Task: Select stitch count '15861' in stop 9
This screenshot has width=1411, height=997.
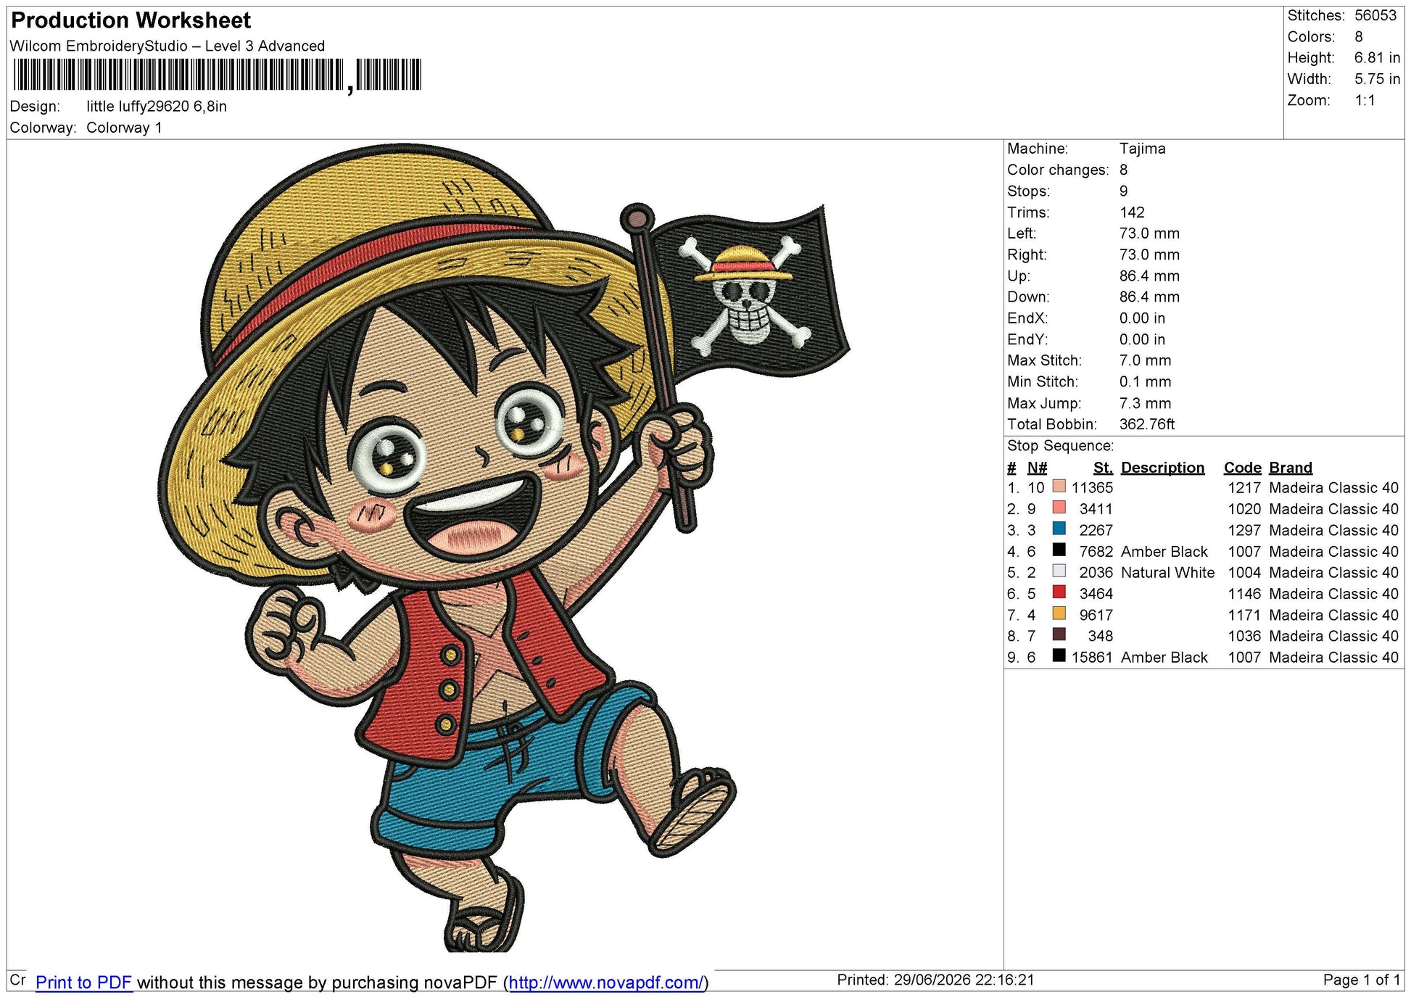Action: (x=1092, y=658)
